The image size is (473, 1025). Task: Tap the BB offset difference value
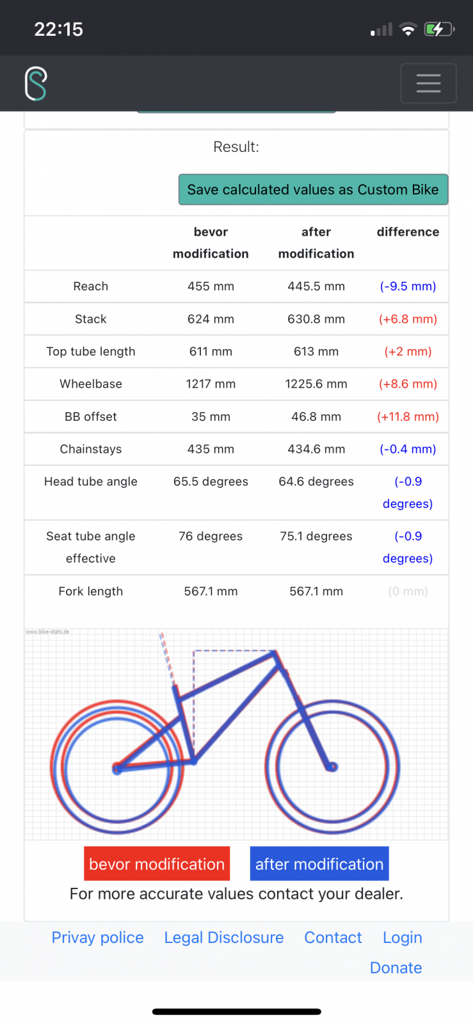[408, 416]
